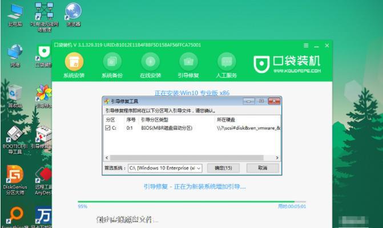This screenshot has width=383, height=228.
Task: Minimize the 引导修复工具 dialog
Action: click(x=249, y=101)
